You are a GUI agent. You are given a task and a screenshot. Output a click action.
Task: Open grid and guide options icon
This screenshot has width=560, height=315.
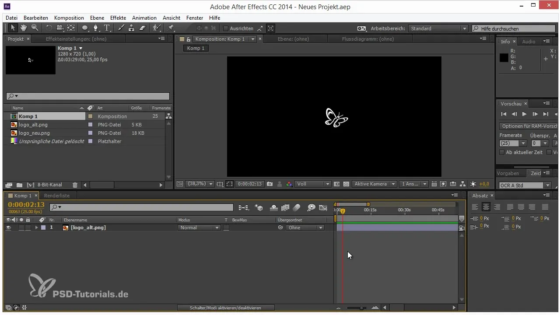[x=220, y=184]
